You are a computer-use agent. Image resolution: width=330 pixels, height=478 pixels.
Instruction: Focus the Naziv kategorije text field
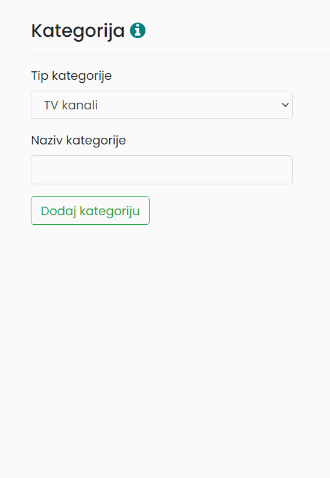click(162, 170)
